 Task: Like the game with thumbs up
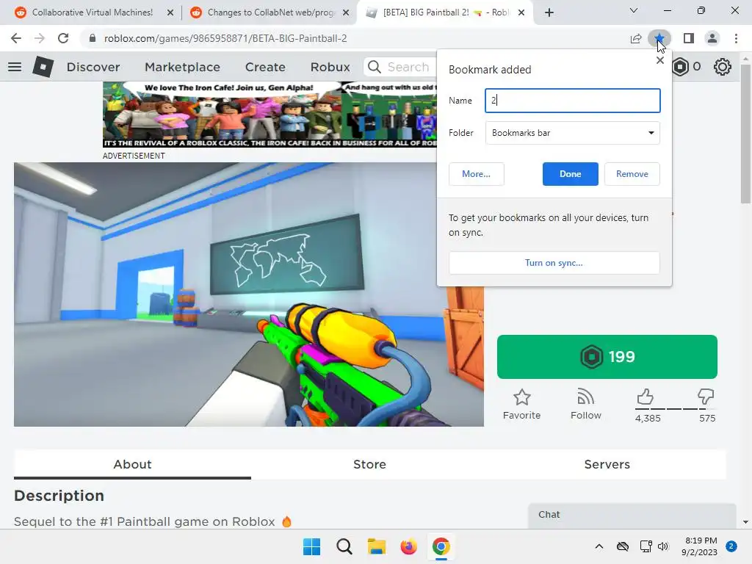646,397
